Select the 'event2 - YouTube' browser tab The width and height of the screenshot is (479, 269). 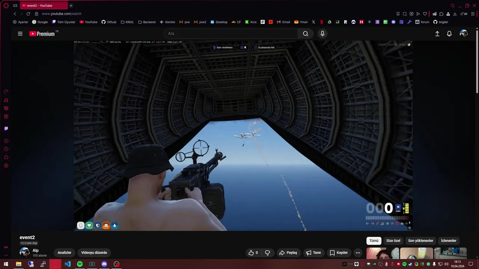44,6
